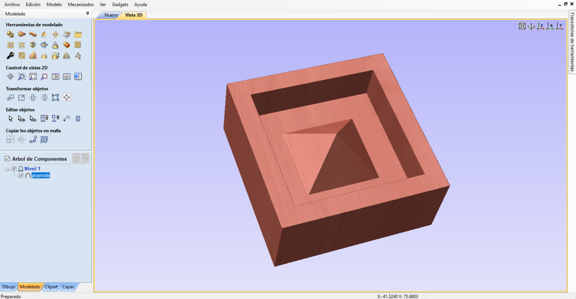Open the Move objects transform tool

pos(10,98)
